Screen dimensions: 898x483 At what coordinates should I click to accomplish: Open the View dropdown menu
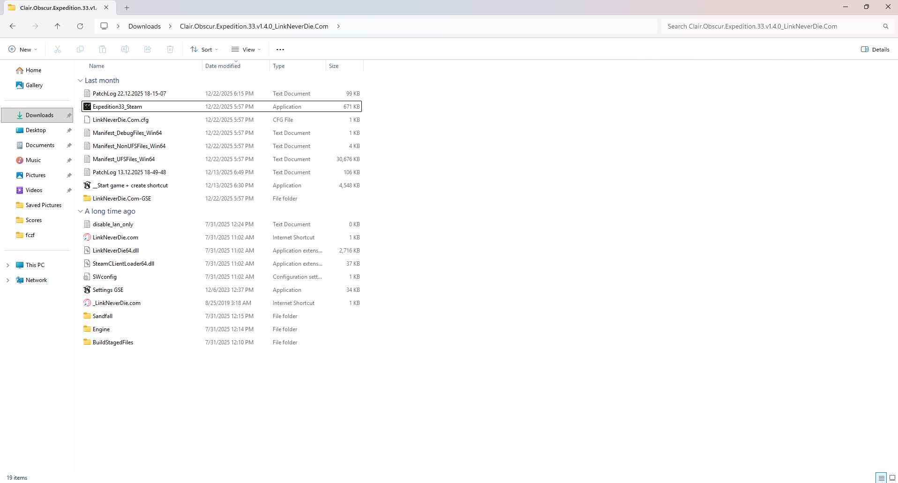click(x=246, y=49)
